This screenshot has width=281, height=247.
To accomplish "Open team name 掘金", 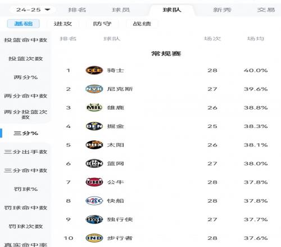I will 115,126.
